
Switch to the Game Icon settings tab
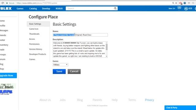tap(34, 29)
